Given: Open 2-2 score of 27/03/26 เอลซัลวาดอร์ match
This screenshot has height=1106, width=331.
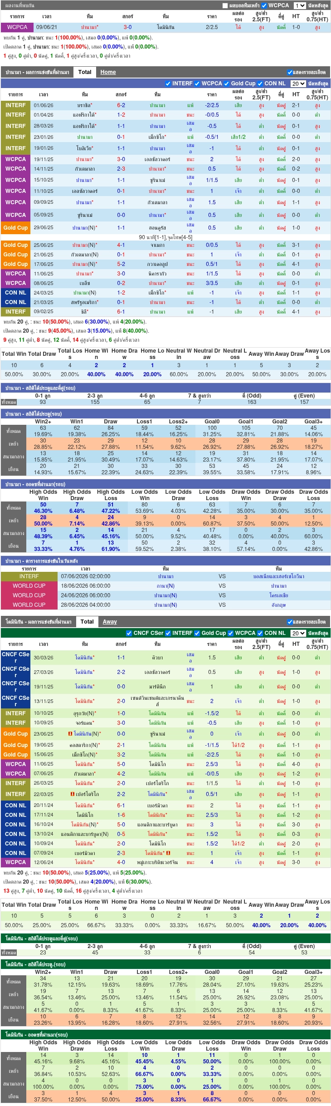Looking at the screenshot, I should (121, 672).
